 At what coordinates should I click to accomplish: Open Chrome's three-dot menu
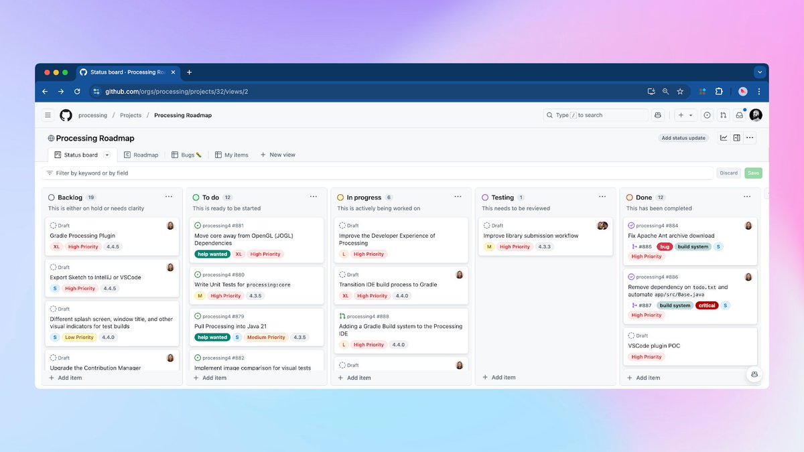click(759, 92)
